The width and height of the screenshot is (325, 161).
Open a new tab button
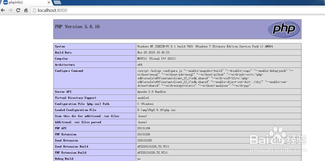[x=57, y=3]
